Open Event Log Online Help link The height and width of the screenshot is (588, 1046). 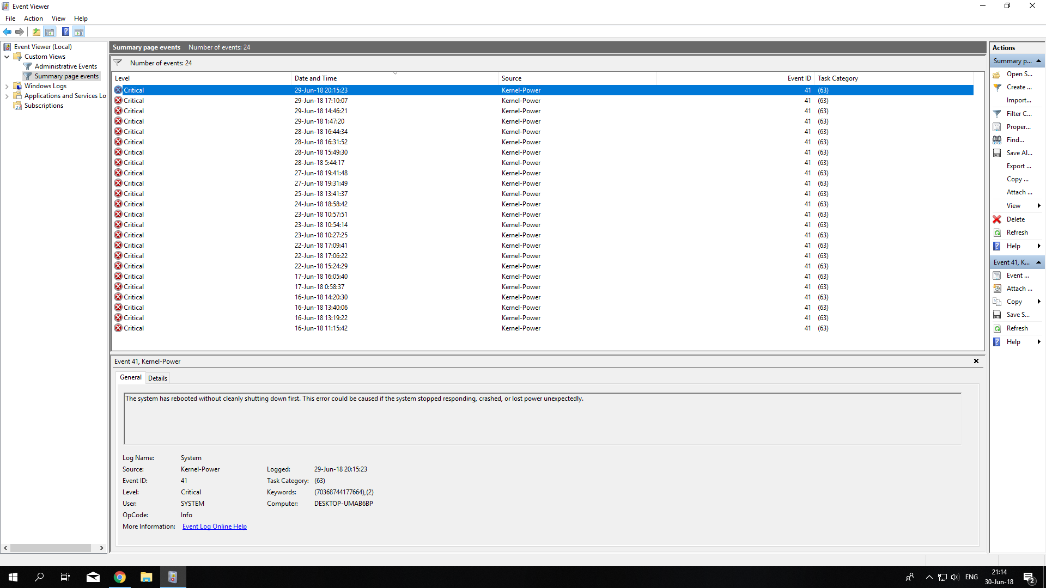[x=214, y=526]
